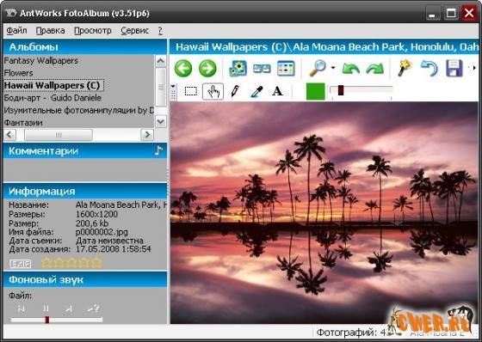482x342 pixels.
Task: Rotate image left with green curved arrow
Action: tap(351, 69)
